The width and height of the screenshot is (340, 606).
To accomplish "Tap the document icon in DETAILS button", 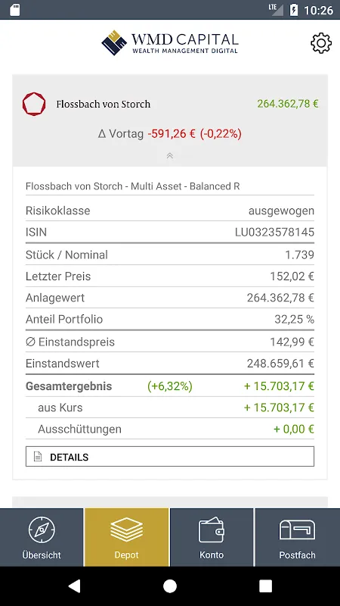I will click(38, 457).
